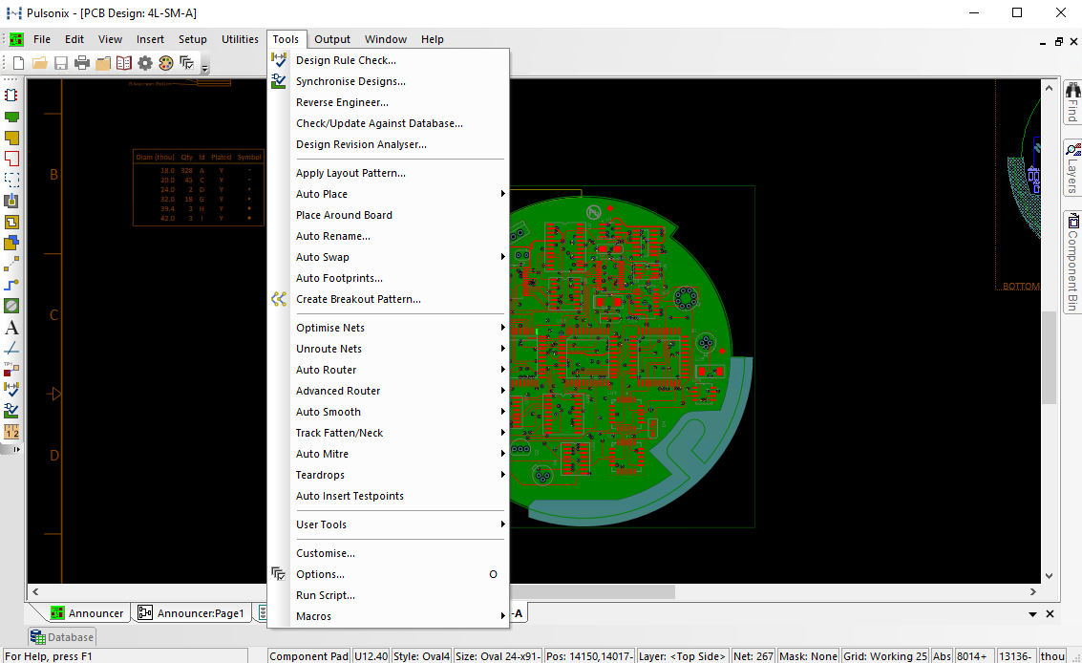Click horizontal scrollbar left arrow

click(35, 592)
